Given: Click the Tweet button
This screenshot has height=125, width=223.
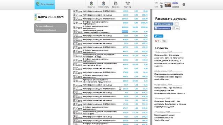Looking at the screenshot, I should [159, 36].
